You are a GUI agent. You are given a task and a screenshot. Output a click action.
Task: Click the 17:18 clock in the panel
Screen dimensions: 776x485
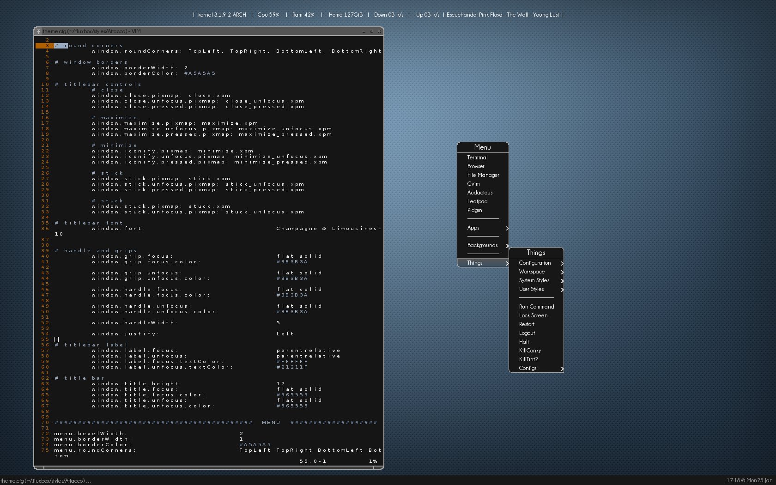(749, 480)
